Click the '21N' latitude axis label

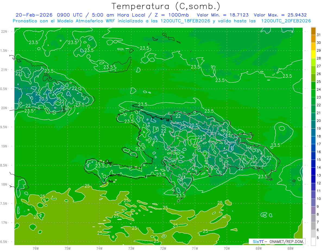pos(4,70)
